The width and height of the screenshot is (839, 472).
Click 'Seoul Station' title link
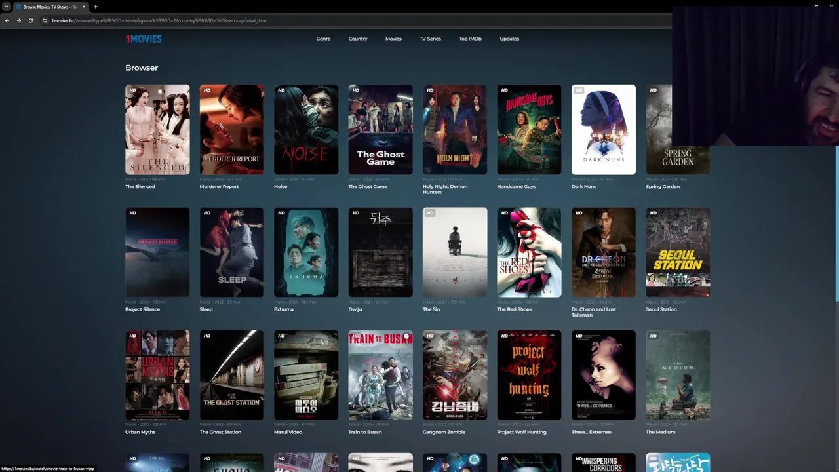pos(661,309)
